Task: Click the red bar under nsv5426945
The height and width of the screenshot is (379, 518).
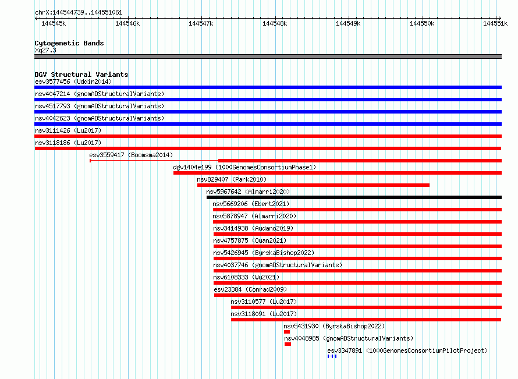Action: 358,258
